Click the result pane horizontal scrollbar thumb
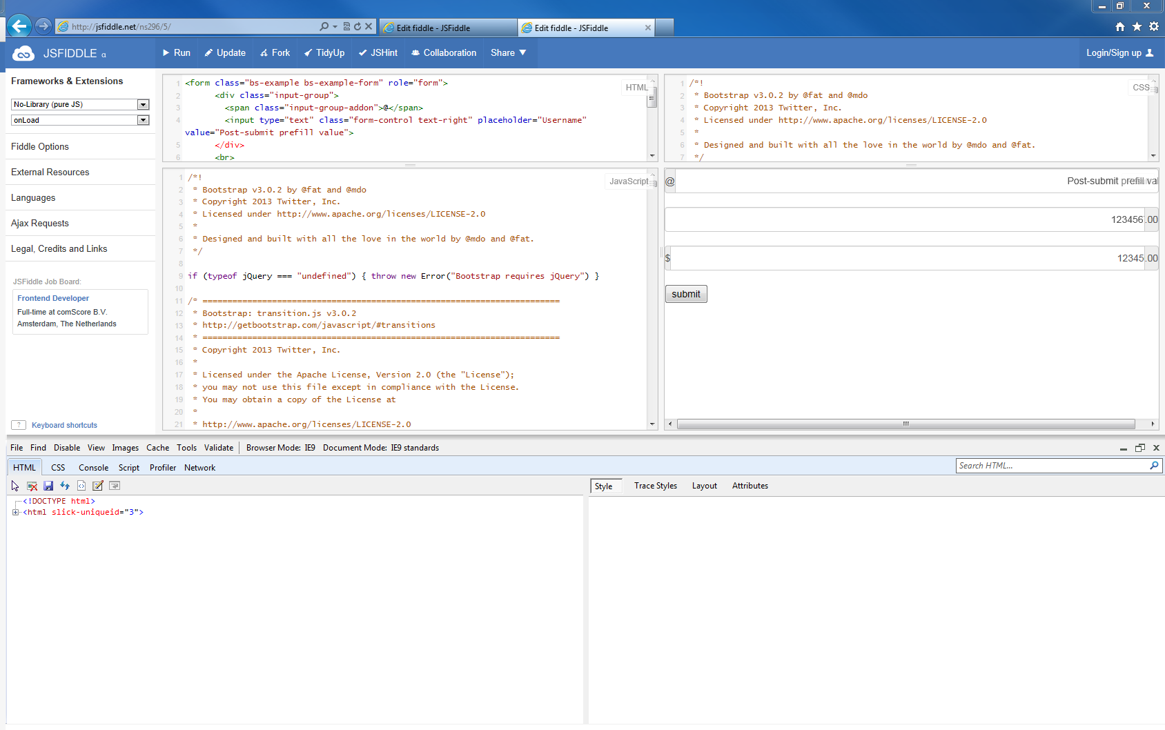 tap(905, 424)
